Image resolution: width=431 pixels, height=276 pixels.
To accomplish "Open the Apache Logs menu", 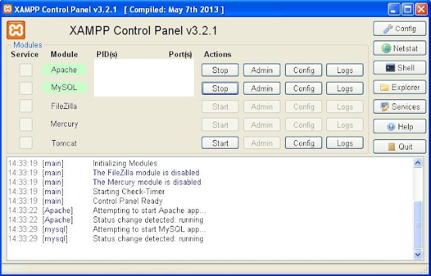I will click(345, 70).
